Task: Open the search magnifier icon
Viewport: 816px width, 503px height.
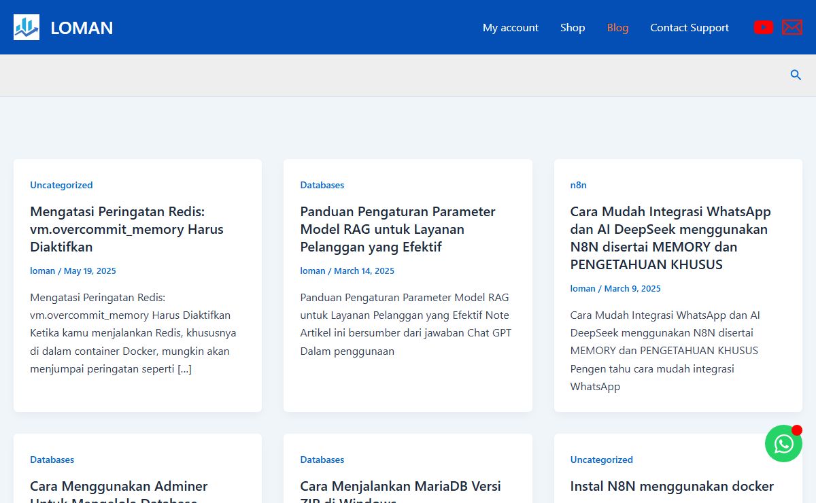Action: click(x=796, y=75)
